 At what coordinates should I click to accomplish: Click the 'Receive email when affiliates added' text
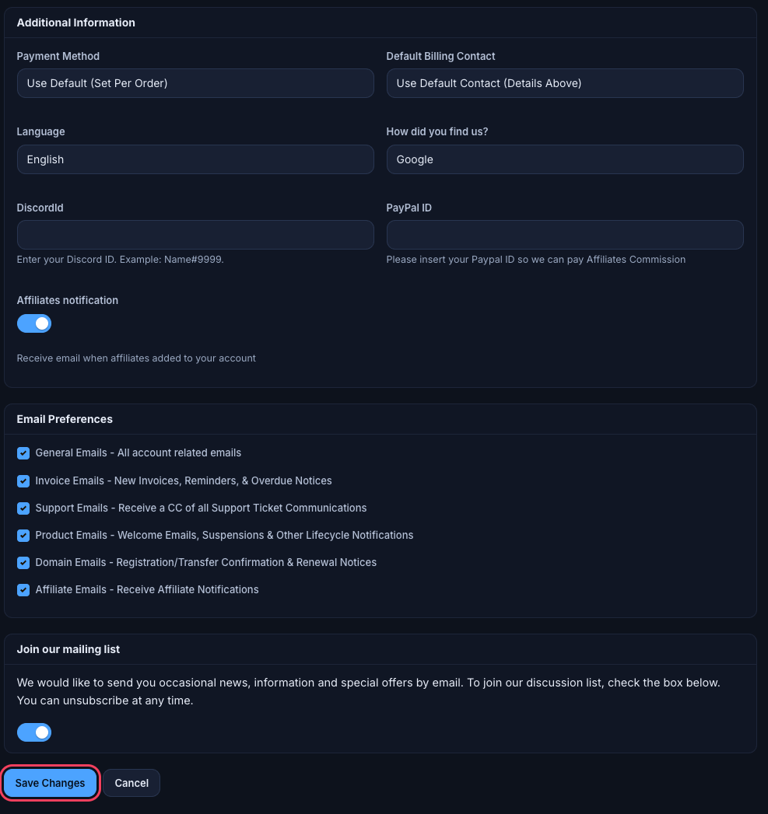click(136, 358)
